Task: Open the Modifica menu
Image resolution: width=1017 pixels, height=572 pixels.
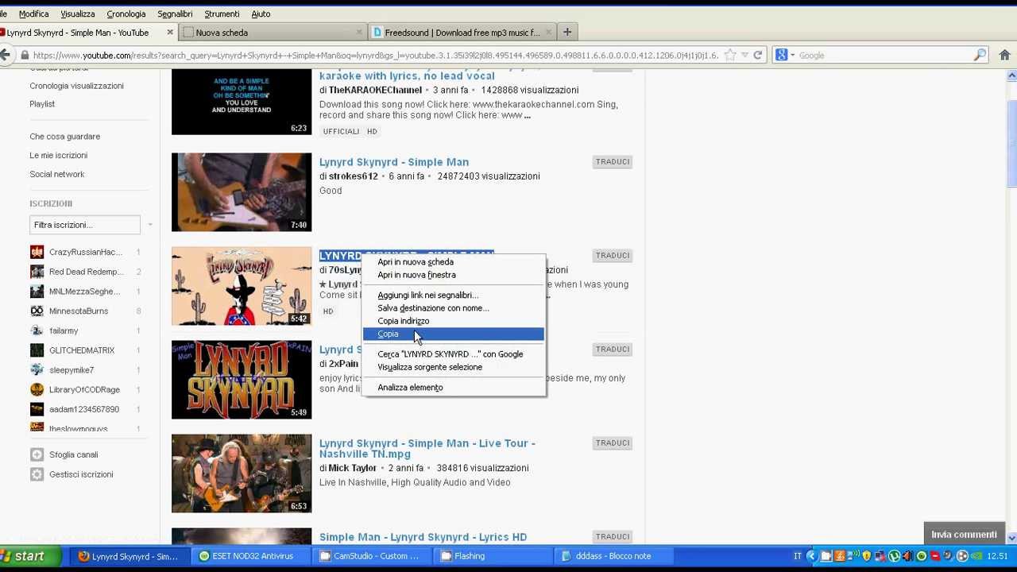Action: (33, 14)
